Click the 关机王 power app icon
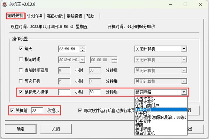209x139 pixels. click(5, 4)
